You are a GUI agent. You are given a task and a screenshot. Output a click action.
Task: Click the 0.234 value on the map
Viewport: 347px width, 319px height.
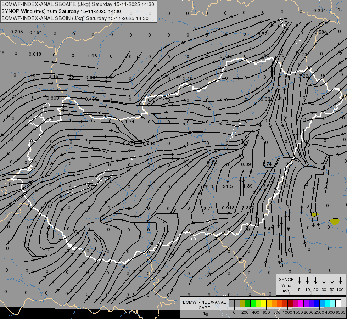click(x=320, y=10)
